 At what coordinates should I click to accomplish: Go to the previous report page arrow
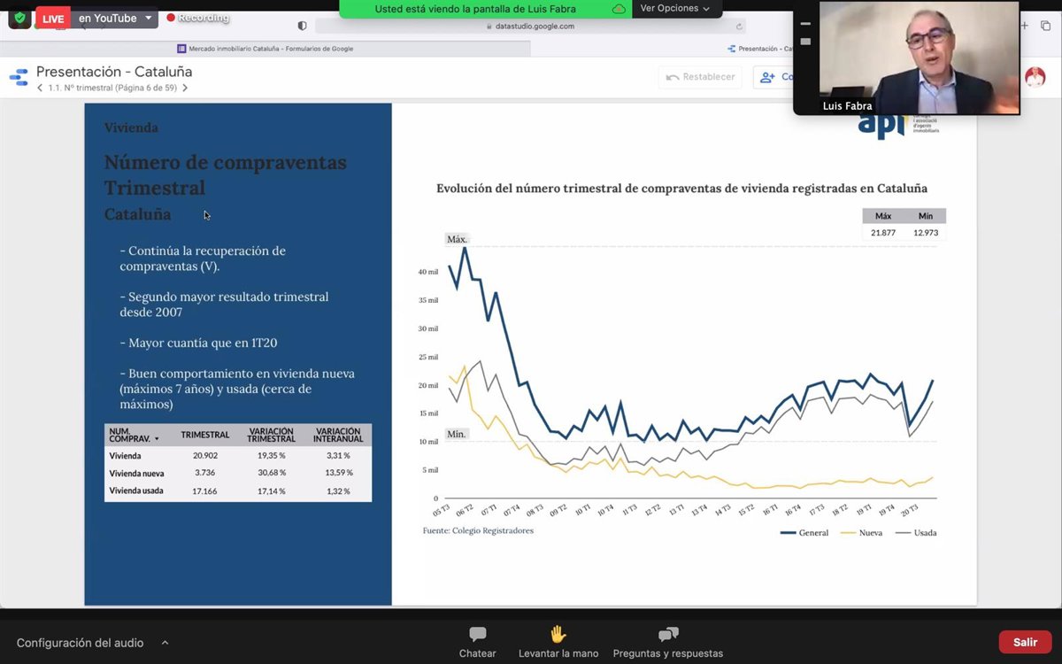click(40, 89)
